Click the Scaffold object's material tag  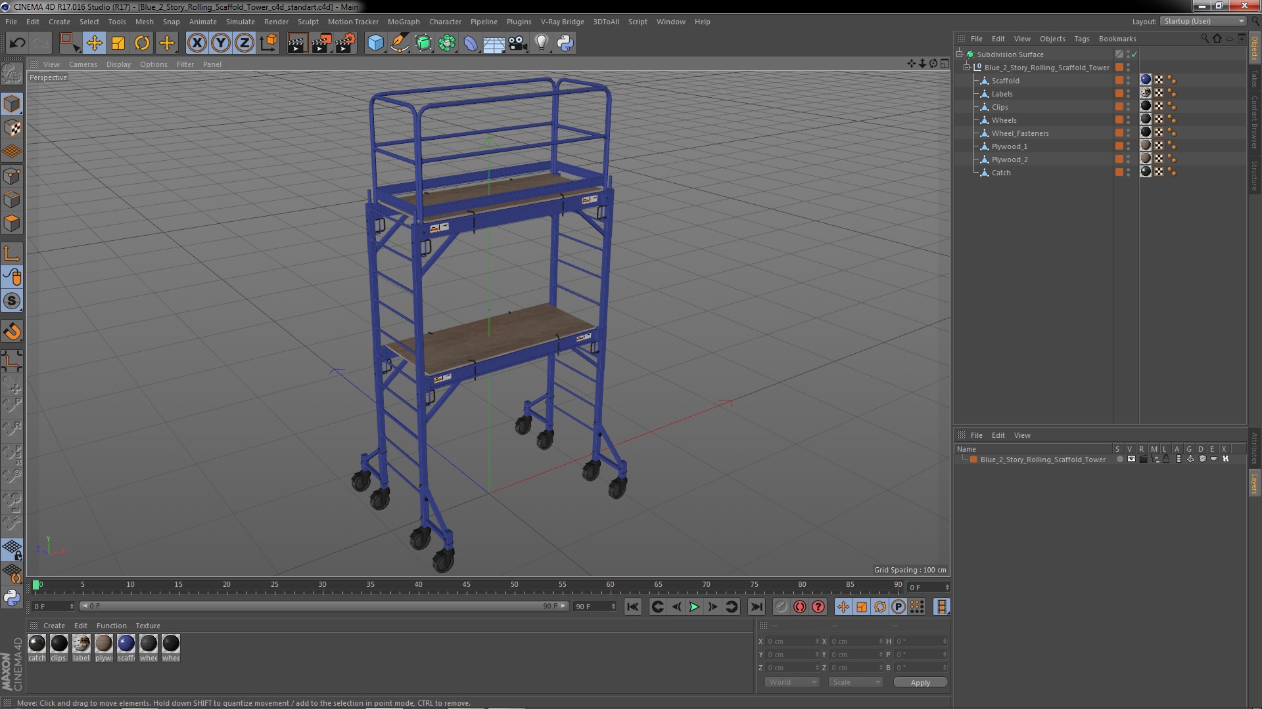pyautogui.click(x=1146, y=80)
